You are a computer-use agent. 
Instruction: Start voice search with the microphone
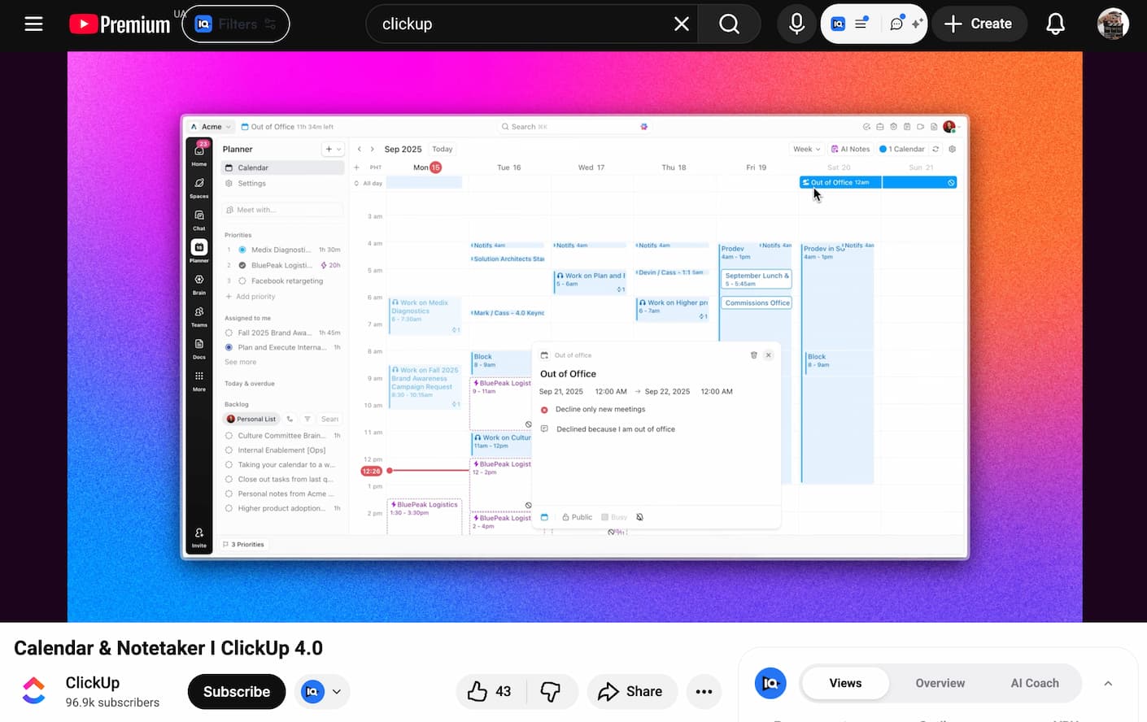click(x=796, y=24)
